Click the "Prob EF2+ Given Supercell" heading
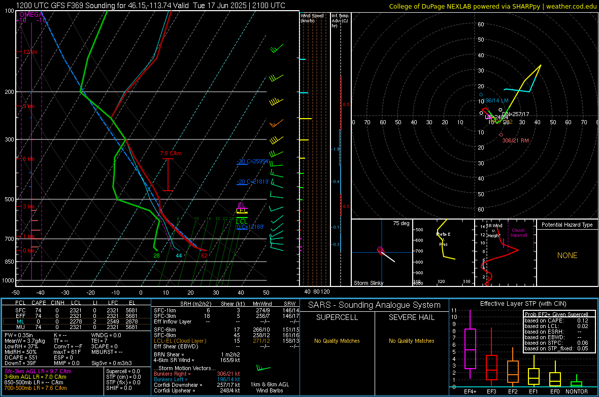The height and width of the screenshot is (397, 599). tap(556, 314)
